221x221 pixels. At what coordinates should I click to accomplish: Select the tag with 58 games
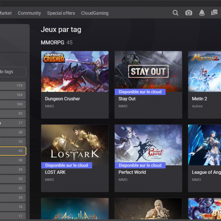(x=13, y=132)
